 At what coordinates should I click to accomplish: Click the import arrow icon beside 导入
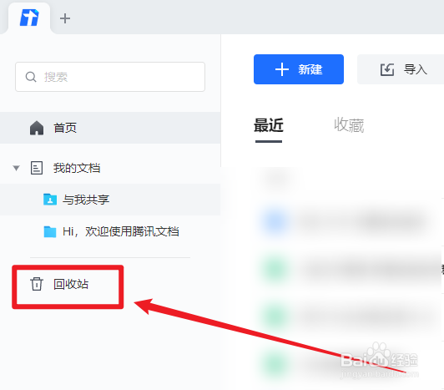coord(387,69)
